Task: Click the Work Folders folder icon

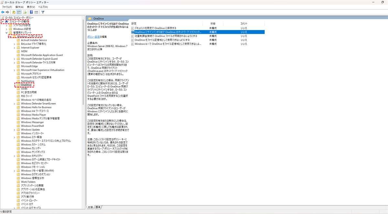Action: (x=18, y=182)
